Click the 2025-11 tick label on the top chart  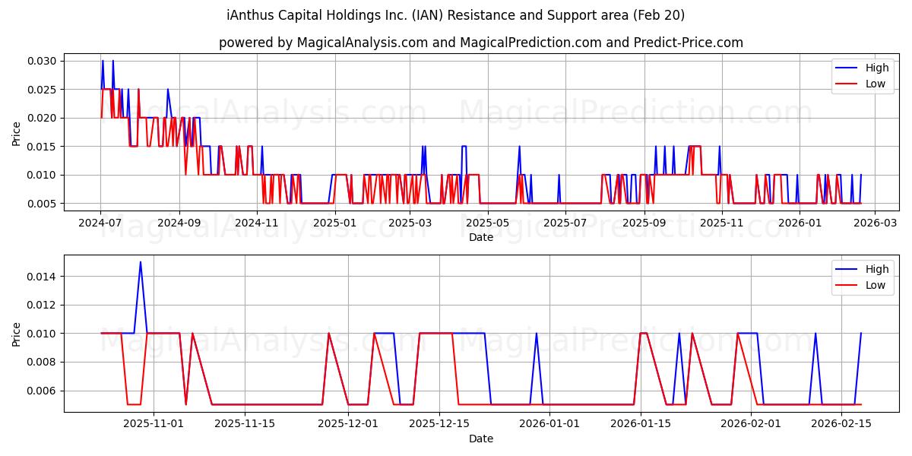pyautogui.click(x=722, y=223)
